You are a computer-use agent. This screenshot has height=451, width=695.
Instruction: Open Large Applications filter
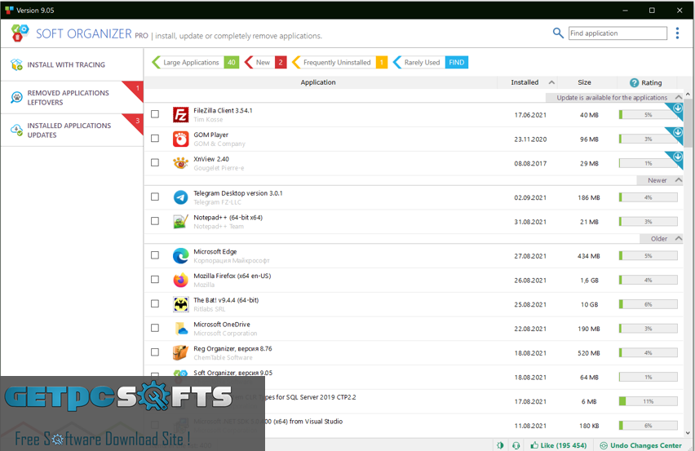(195, 63)
